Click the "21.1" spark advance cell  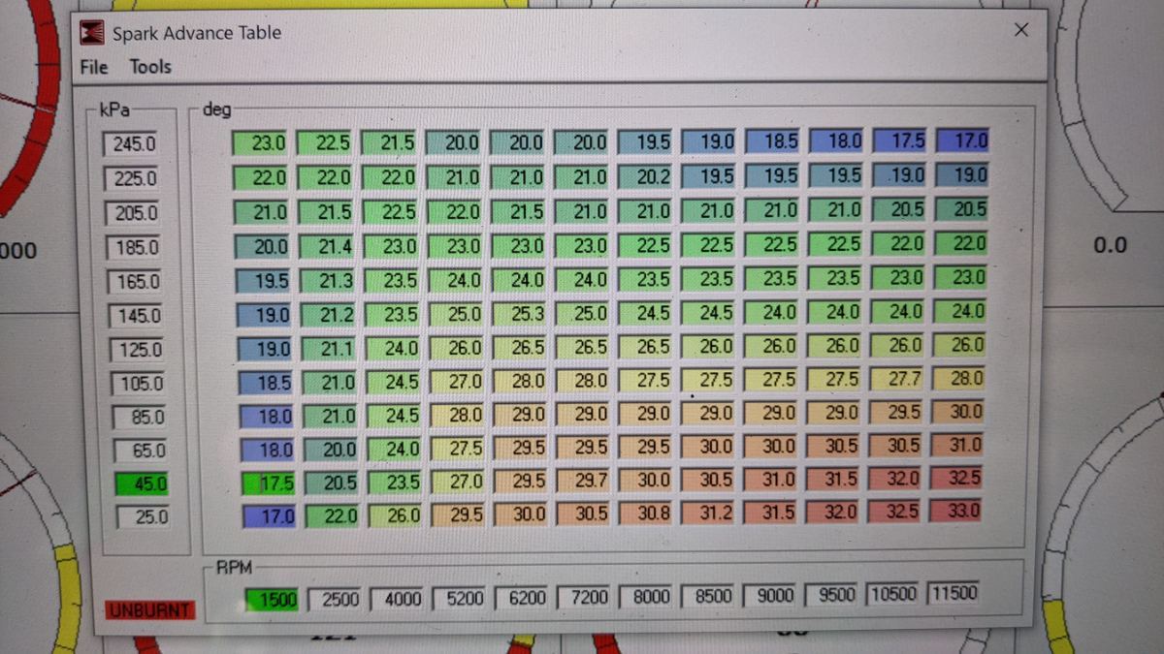coord(331,349)
